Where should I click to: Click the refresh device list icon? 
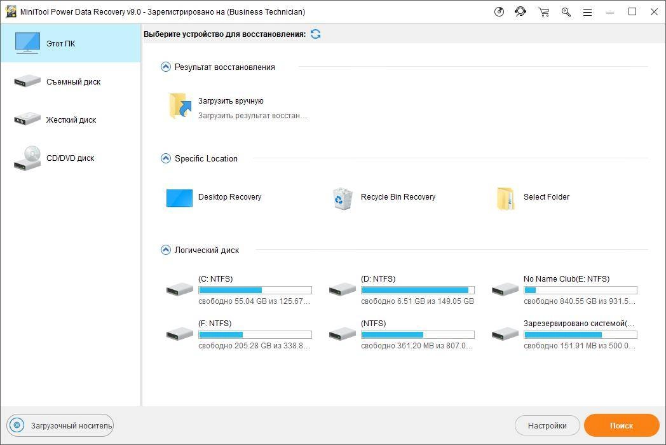[316, 34]
